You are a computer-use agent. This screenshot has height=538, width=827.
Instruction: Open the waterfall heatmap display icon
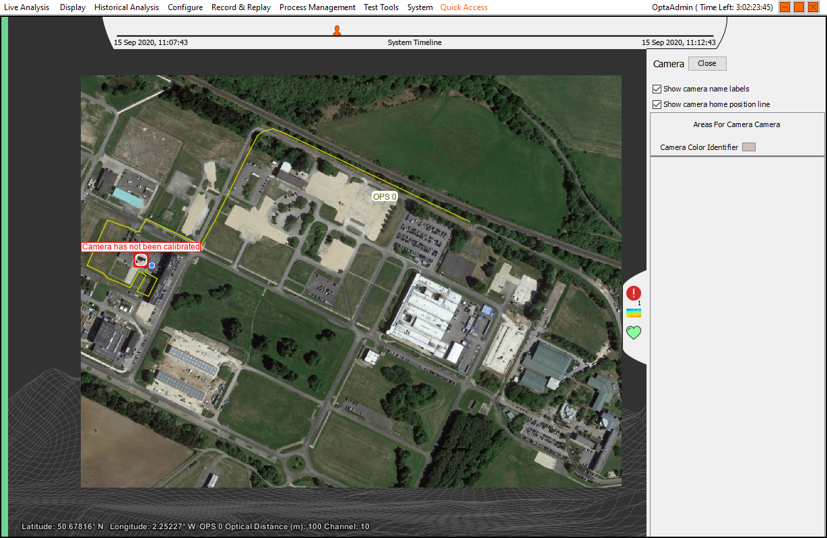tap(634, 313)
